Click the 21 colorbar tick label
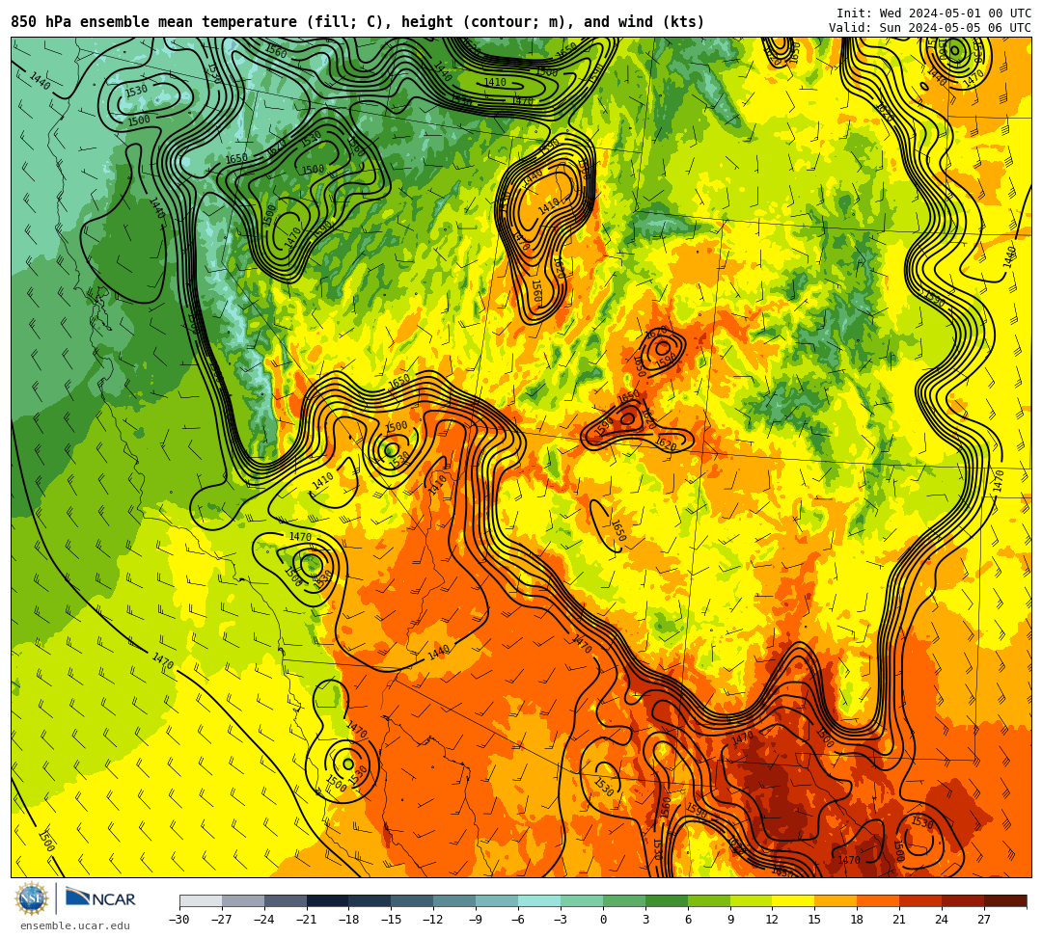This screenshot has height=938, width=1042. (900, 920)
